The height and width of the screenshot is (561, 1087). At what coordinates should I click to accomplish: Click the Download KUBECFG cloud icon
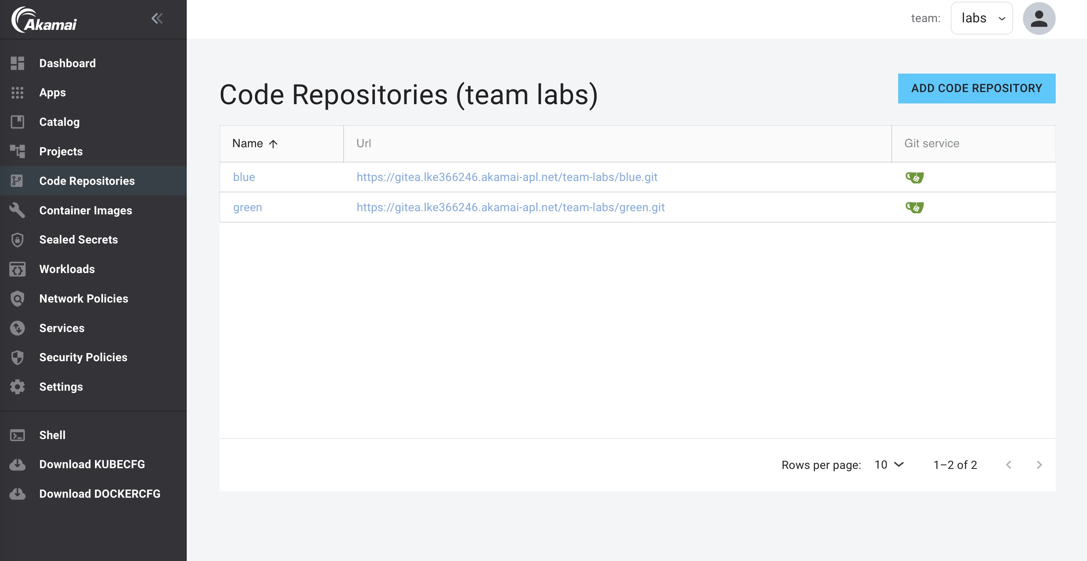tap(17, 464)
